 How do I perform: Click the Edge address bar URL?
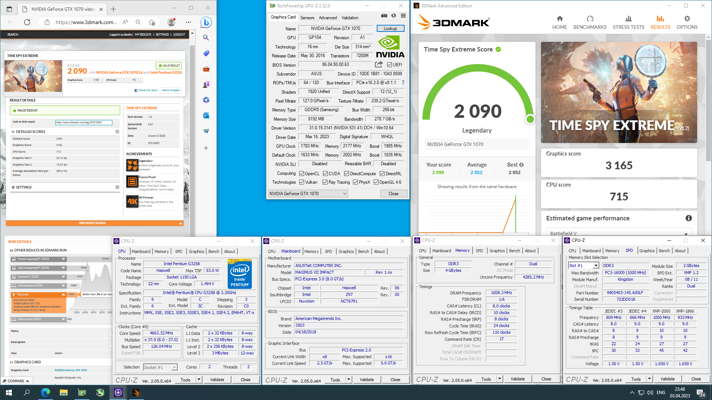[x=86, y=22]
